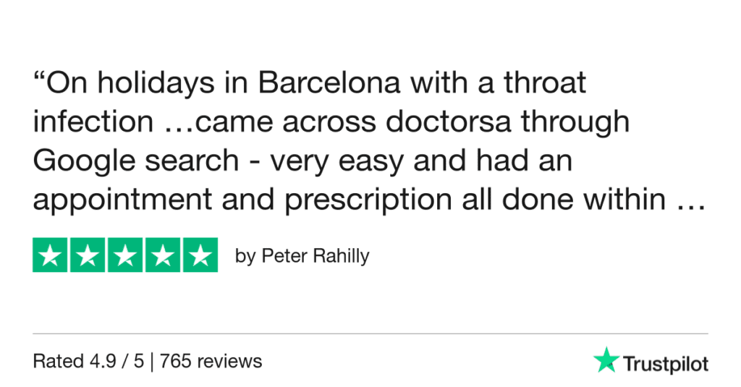
Task: Open the Trustpilot wordmark link
Action: click(665, 363)
